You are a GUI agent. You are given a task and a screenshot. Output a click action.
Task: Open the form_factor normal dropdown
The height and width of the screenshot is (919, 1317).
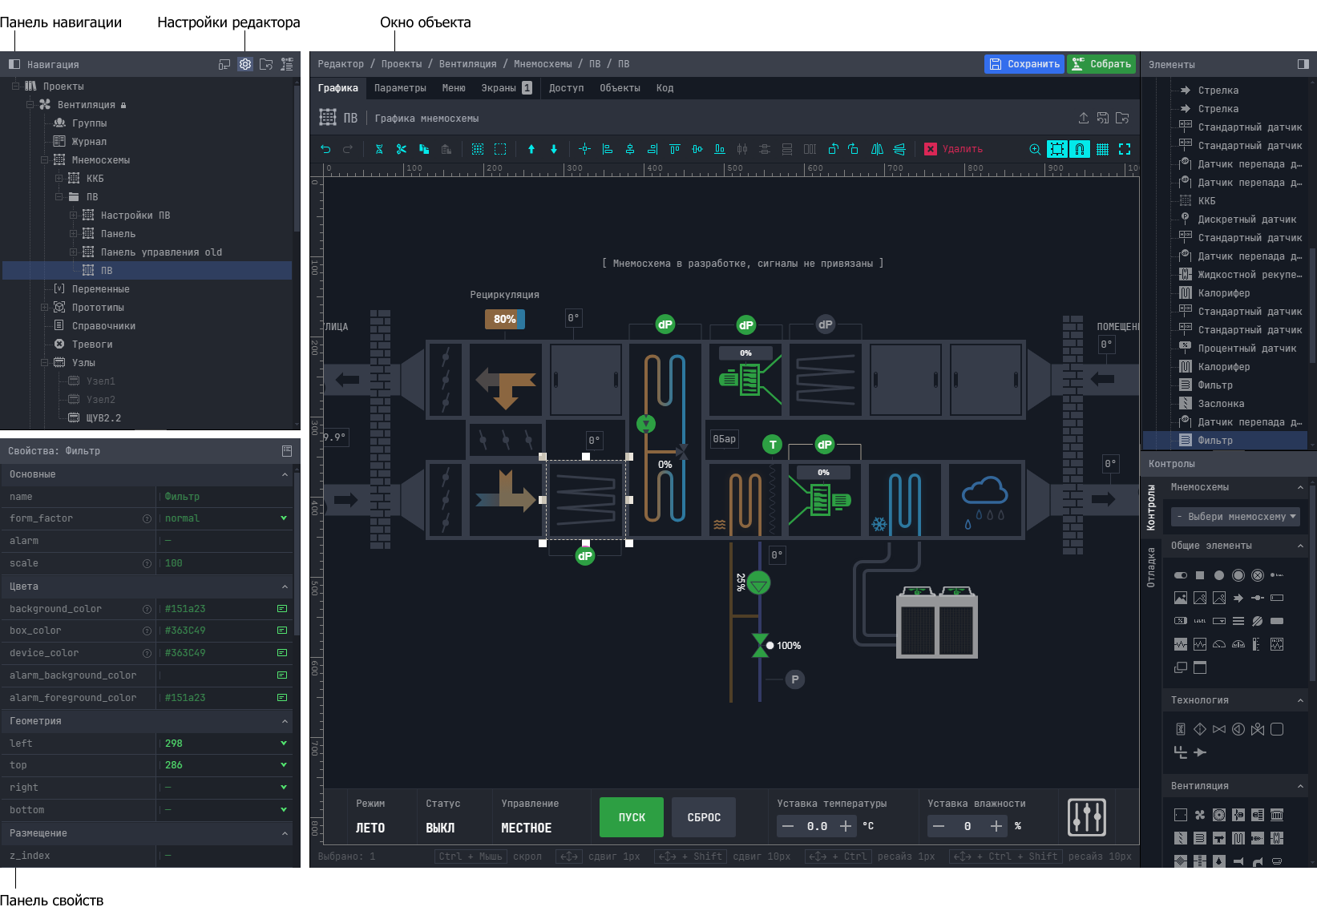[x=283, y=518]
